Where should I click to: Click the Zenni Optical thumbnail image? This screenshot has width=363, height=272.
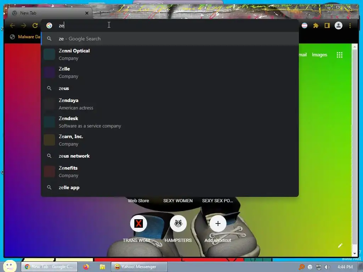point(49,54)
